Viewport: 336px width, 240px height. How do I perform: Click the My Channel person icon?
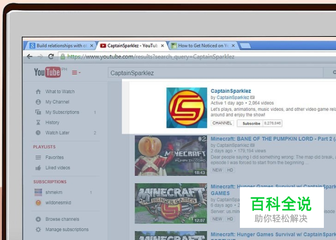tap(38, 102)
